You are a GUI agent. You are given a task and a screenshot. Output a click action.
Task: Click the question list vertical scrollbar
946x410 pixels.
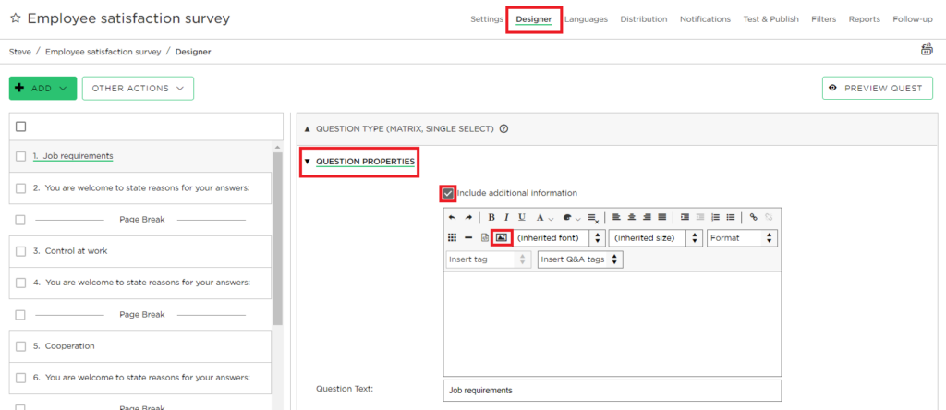coord(277,238)
